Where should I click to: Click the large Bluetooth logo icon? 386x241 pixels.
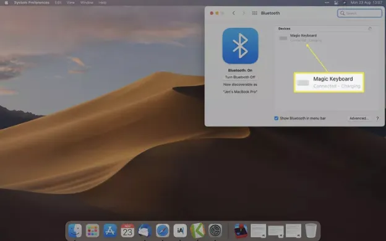(240, 46)
